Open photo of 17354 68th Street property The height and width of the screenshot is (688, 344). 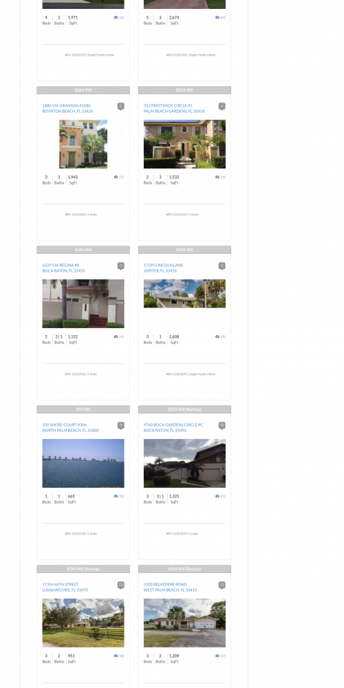click(83, 623)
